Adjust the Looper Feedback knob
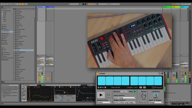192x108 pixels. click(156, 95)
